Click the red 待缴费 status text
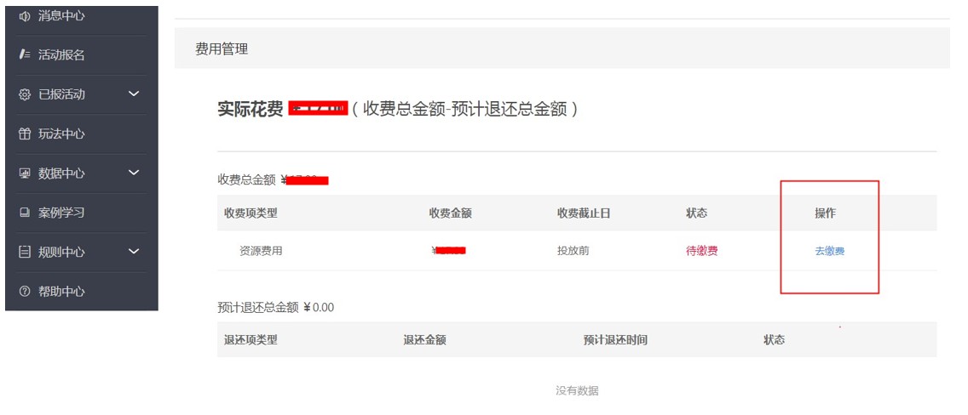 (701, 252)
